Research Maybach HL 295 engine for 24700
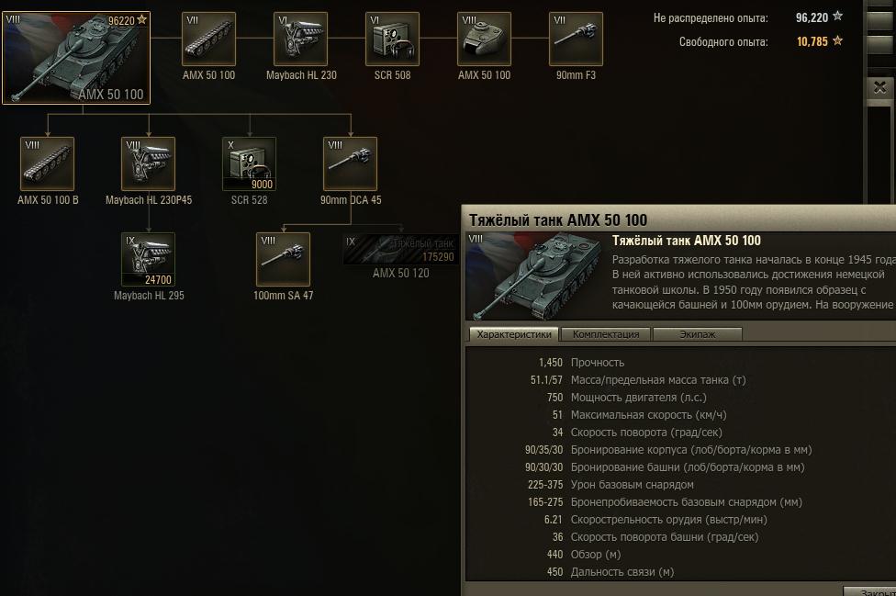Image resolution: width=896 pixels, height=596 pixels. tap(148, 259)
